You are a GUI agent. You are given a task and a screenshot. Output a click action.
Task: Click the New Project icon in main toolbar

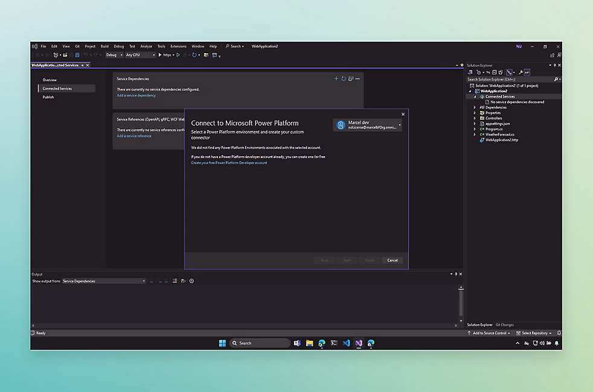pyautogui.click(x=56, y=55)
